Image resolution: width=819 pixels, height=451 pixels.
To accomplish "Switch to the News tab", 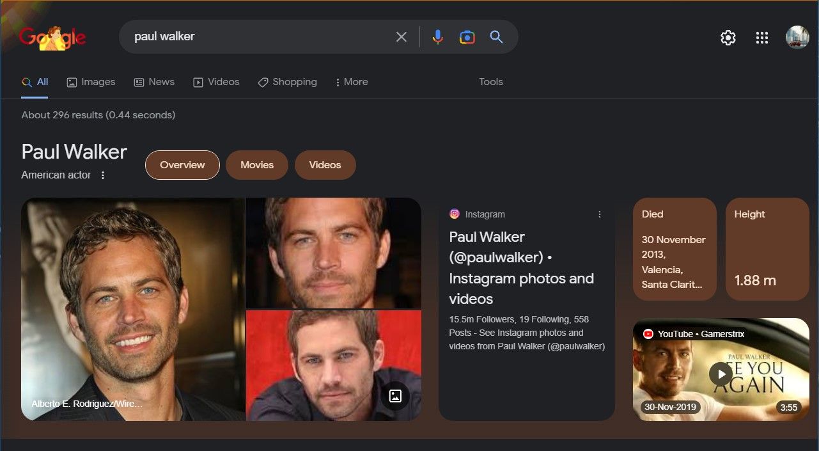I will (154, 82).
